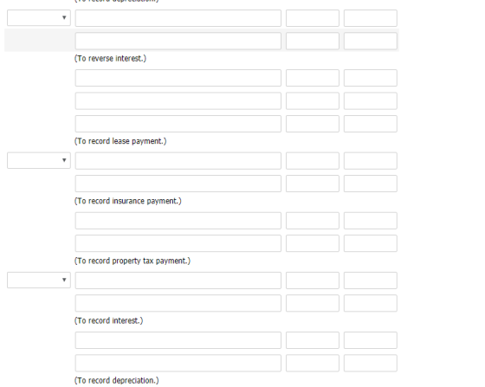This screenshot has width=485, height=387.
Task: Select debit field in first insurance payment row
Action: click(313, 161)
